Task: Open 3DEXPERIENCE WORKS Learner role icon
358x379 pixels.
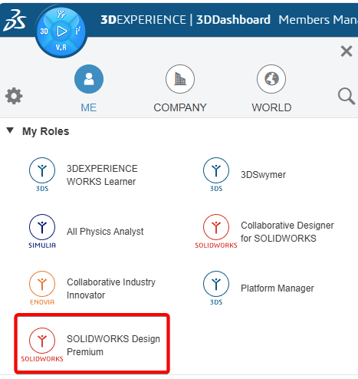Action: click(x=42, y=174)
